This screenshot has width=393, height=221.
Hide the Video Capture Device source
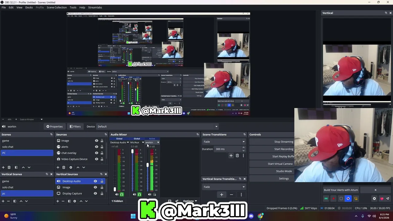click(x=96, y=159)
